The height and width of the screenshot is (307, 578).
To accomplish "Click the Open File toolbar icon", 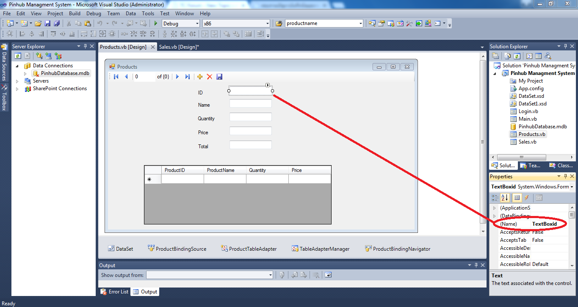I will [x=38, y=23].
